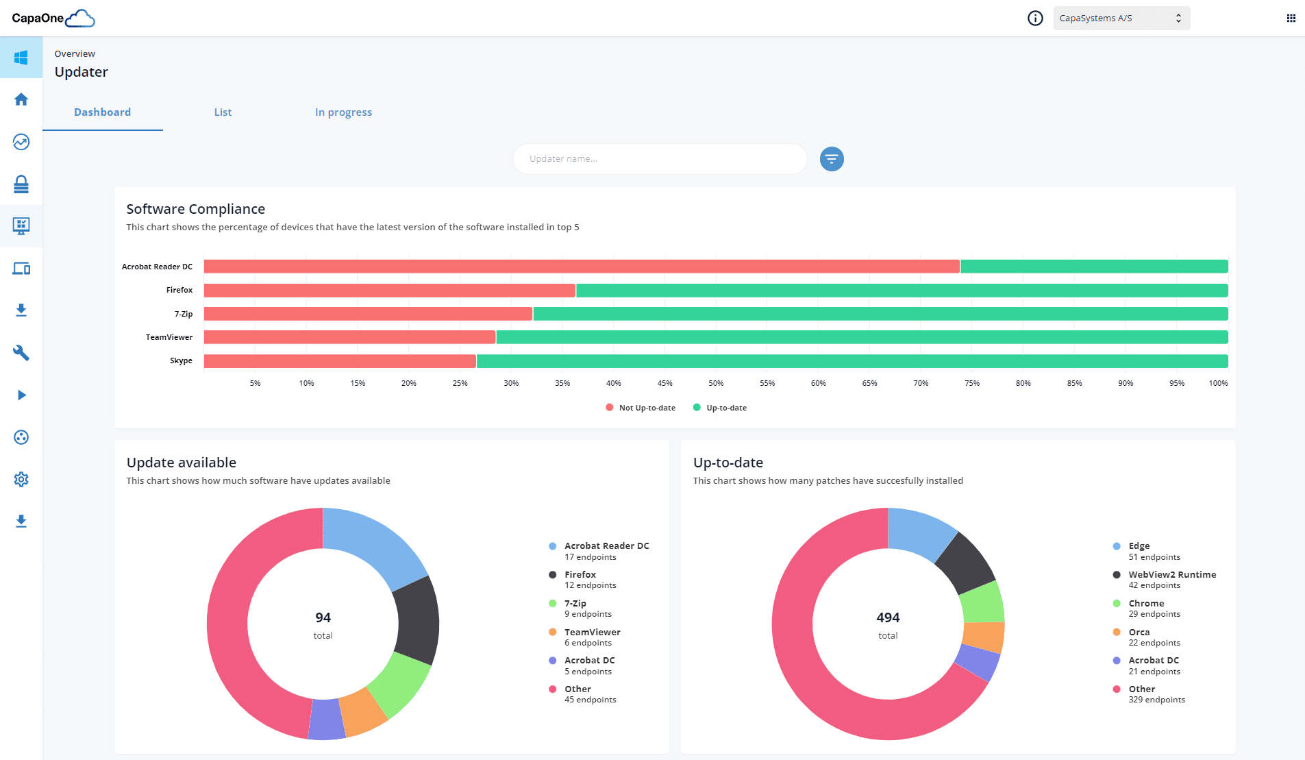The width and height of the screenshot is (1305, 760).
Task: Toggle the Not Up-to-date legend item
Action: pos(641,408)
